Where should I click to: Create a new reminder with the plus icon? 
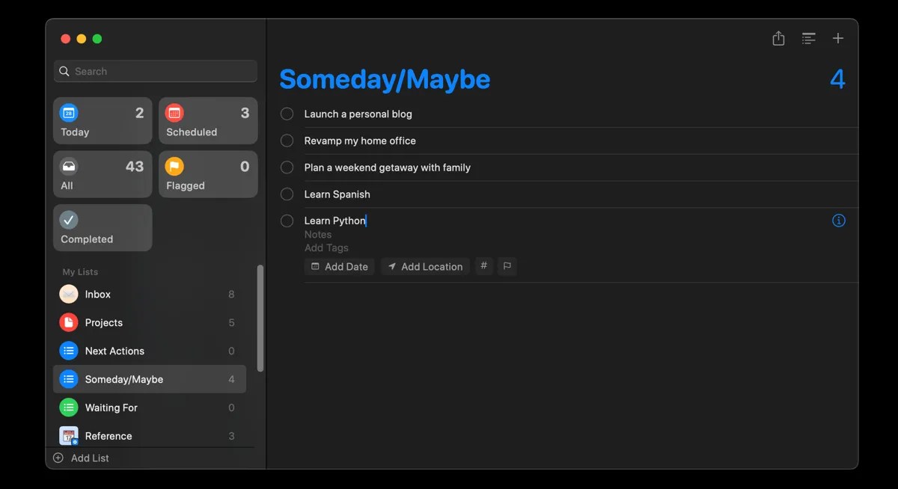pos(838,37)
